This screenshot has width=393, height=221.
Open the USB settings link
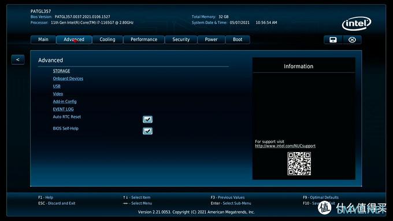tap(57, 86)
